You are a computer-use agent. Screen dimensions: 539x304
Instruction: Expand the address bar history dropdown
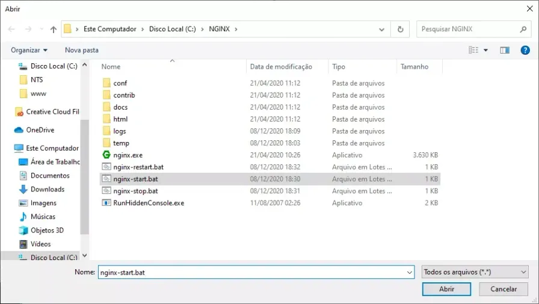pos(381,29)
